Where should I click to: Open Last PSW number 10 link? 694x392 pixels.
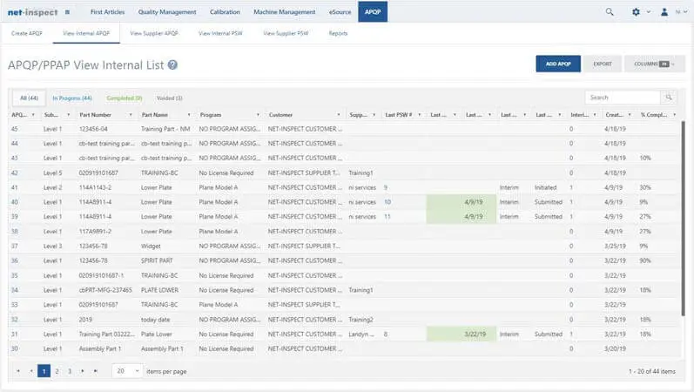point(387,202)
